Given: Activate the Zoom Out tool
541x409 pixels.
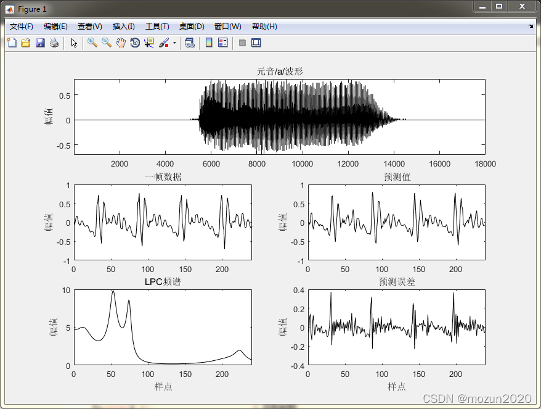Looking at the screenshot, I should [x=106, y=43].
